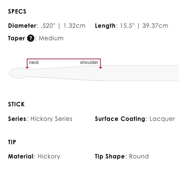Click the shoulder red arrow marker
Image resolution: width=186 pixels, height=172 pixels.
coord(100,68)
